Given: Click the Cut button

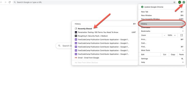Looking at the screenshot, I should pos(165,55).
